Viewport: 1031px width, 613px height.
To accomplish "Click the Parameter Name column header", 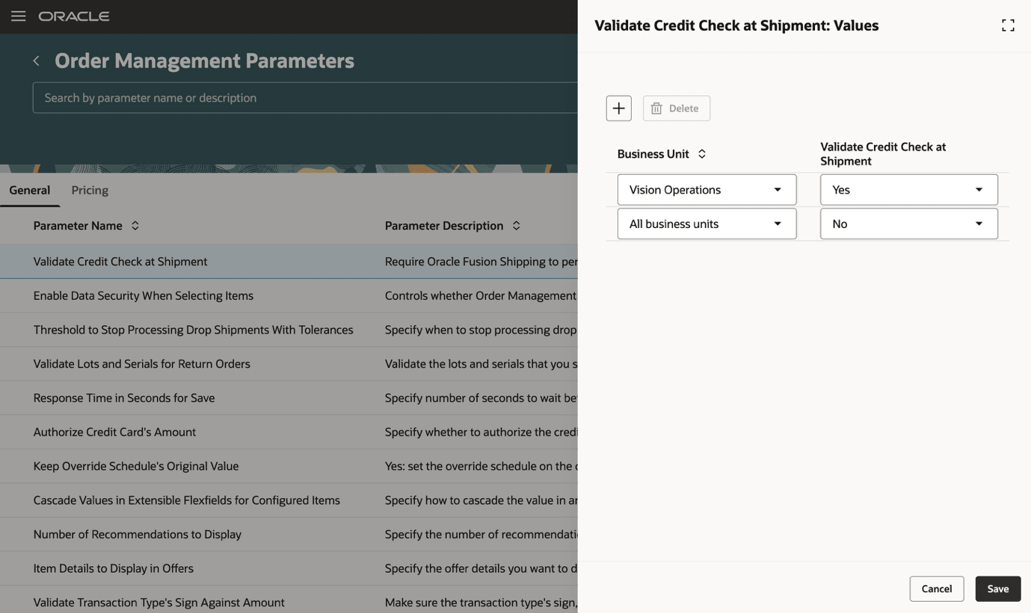I will (78, 226).
